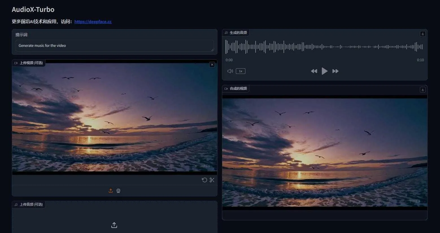Download the generated audio
The width and height of the screenshot is (440, 233).
coord(422,34)
